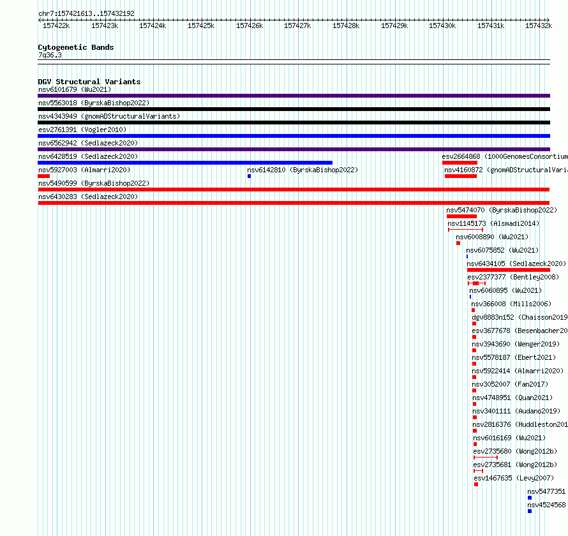Image resolution: width=568 pixels, height=536 pixels.
Task: Open nsv5474070 (ByrskaBishop2022) label
Action: point(502,210)
